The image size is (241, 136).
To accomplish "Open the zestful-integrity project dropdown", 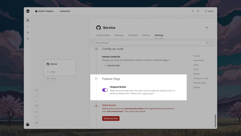I will pos(46,11).
